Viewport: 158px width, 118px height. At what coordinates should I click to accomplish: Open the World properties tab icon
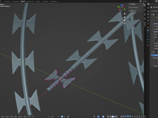pos(148,24)
